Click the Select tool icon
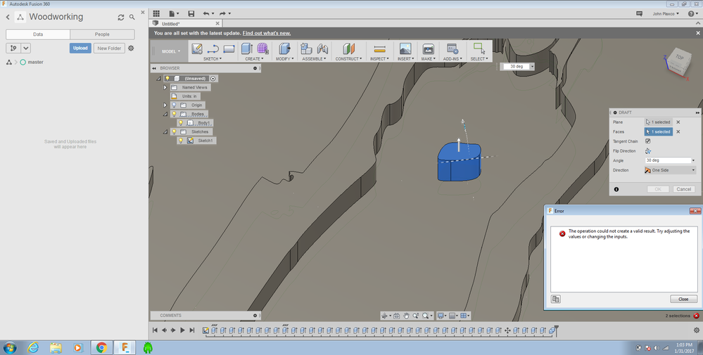 click(x=479, y=49)
